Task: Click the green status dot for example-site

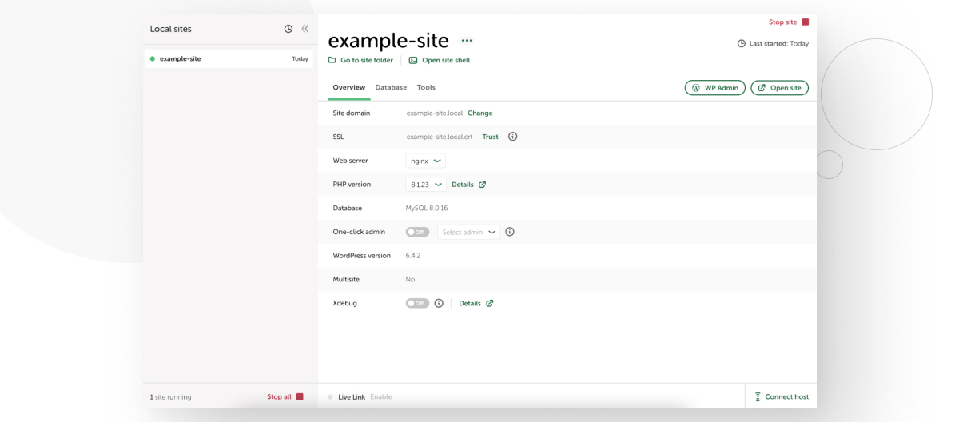Action: click(153, 58)
